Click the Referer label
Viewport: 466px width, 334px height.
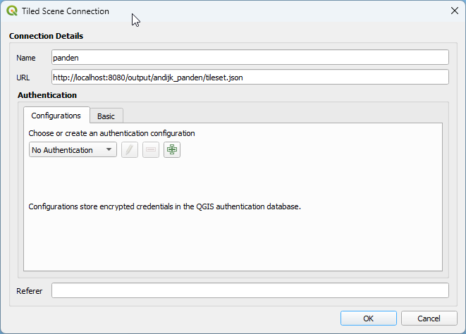tap(29, 291)
